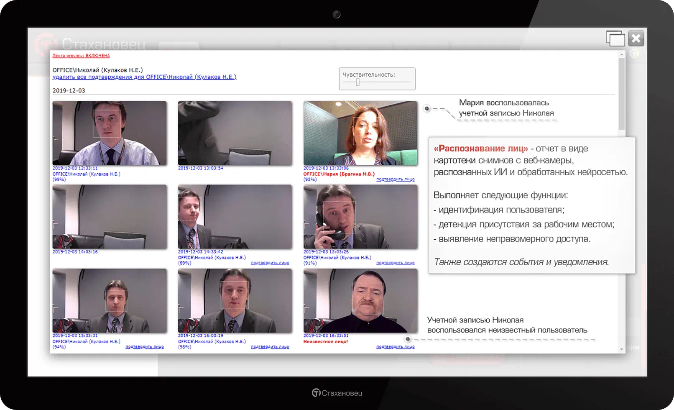Click the restore window icon at top right

[615, 38]
